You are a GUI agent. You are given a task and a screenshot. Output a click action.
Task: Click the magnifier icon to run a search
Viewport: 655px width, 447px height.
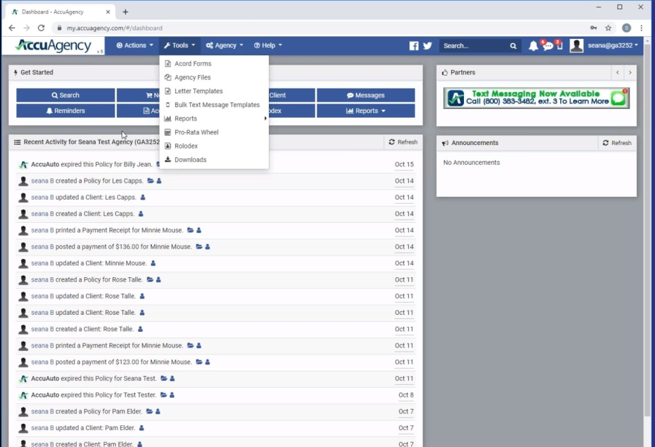(x=513, y=45)
